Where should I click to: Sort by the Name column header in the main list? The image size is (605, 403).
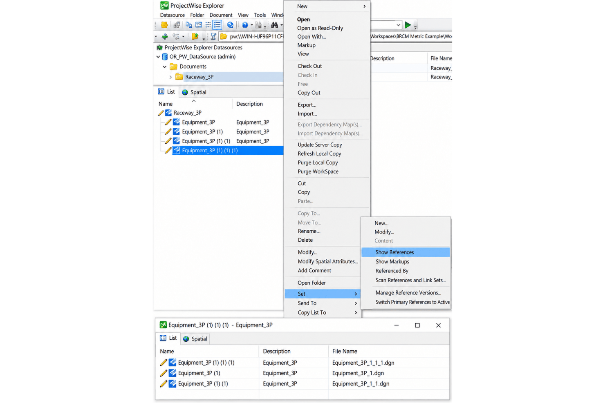tap(166, 104)
